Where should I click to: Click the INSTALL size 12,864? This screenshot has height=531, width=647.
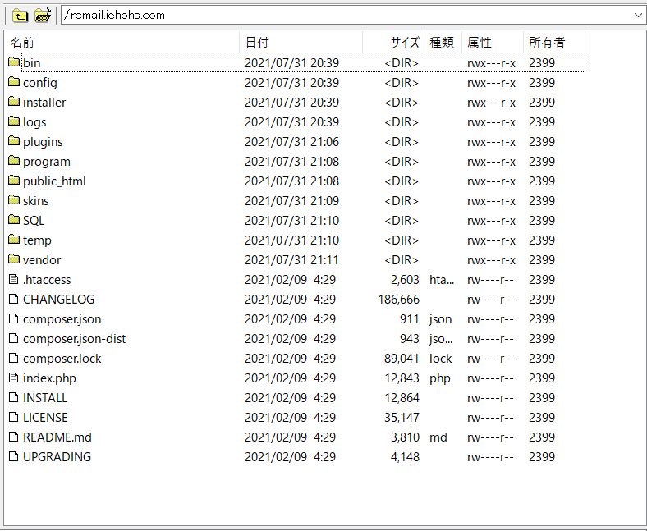tap(402, 398)
